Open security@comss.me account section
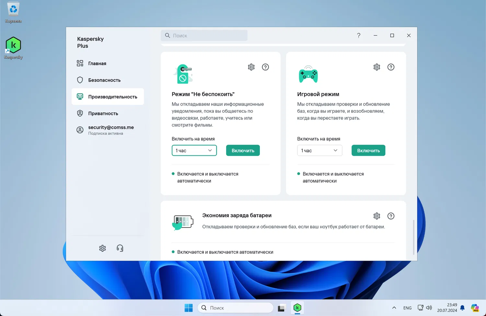 (x=108, y=130)
